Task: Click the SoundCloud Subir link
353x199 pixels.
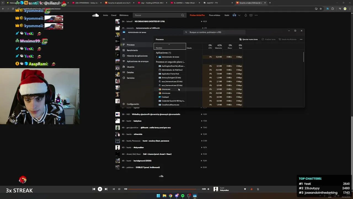Action: click(227, 15)
